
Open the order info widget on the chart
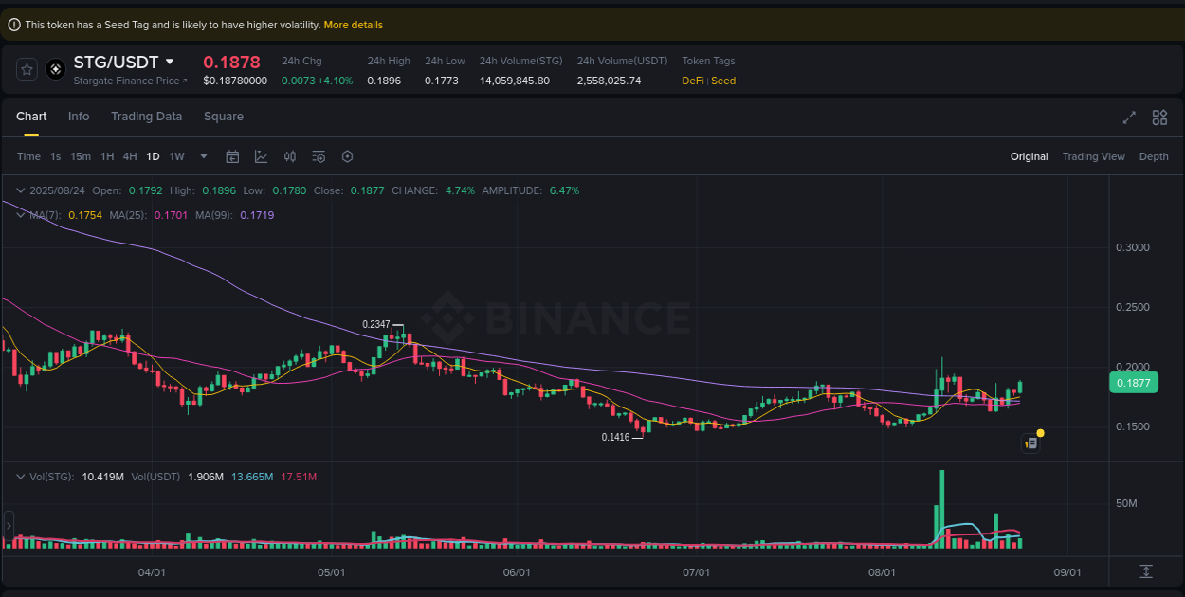click(1031, 443)
